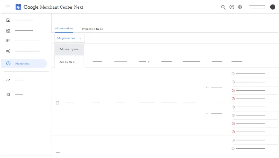Choose Add by feed option
Screen dimensions: 279x158
coord(67,62)
